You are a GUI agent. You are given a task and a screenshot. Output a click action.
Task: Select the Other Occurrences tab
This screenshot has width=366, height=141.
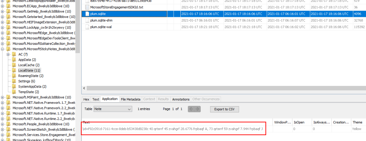(x=206, y=99)
